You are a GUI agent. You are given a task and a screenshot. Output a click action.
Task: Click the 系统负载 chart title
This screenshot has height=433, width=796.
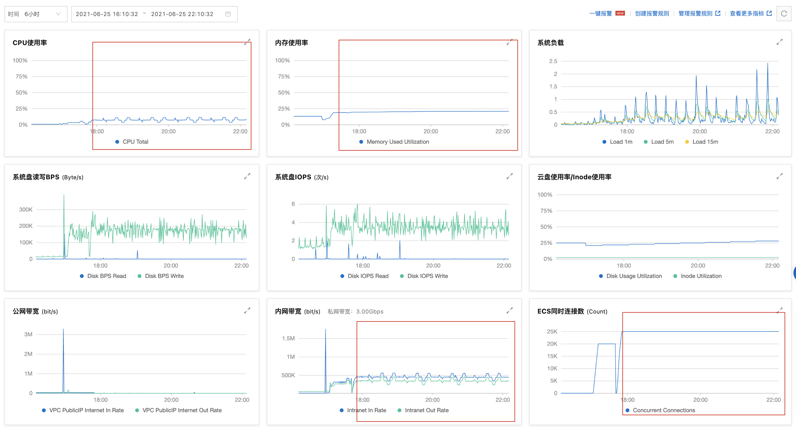pyautogui.click(x=551, y=43)
